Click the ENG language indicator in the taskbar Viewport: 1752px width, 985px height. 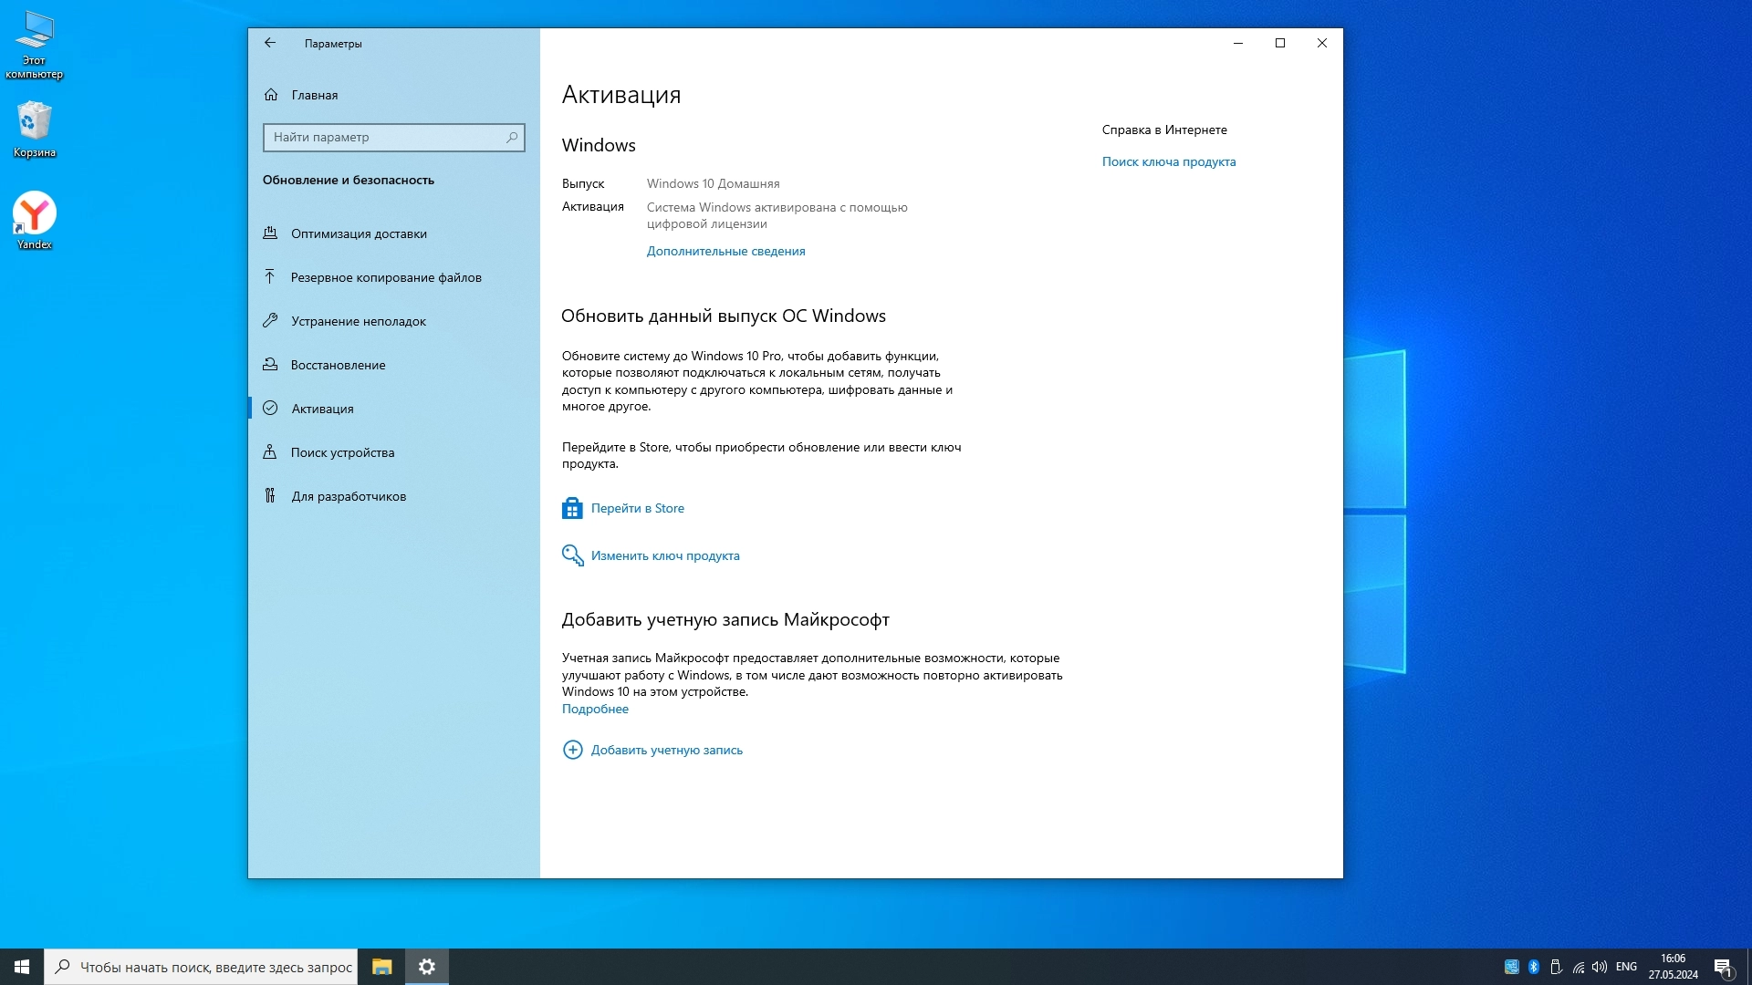tap(1626, 967)
